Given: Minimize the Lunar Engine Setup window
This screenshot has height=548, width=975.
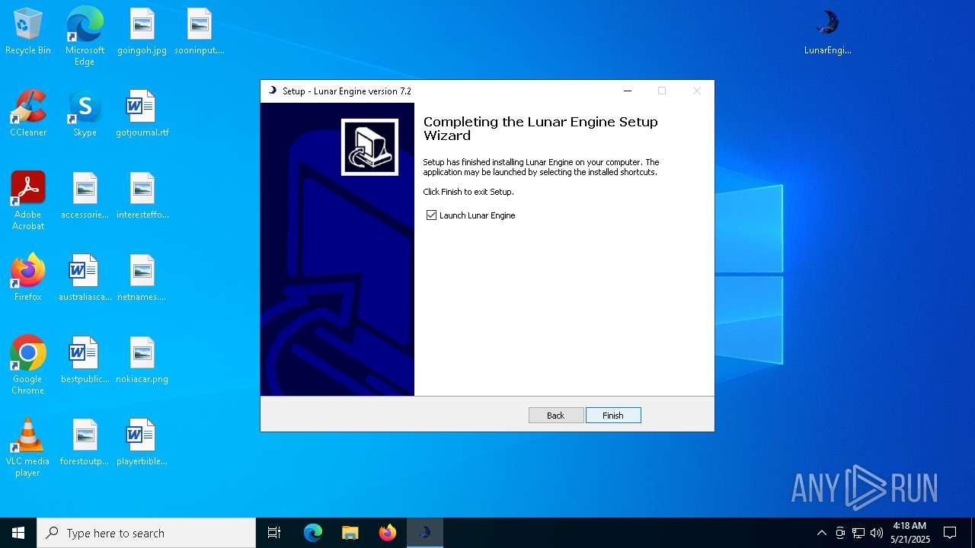Looking at the screenshot, I should pyautogui.click(x=628, y=91).
